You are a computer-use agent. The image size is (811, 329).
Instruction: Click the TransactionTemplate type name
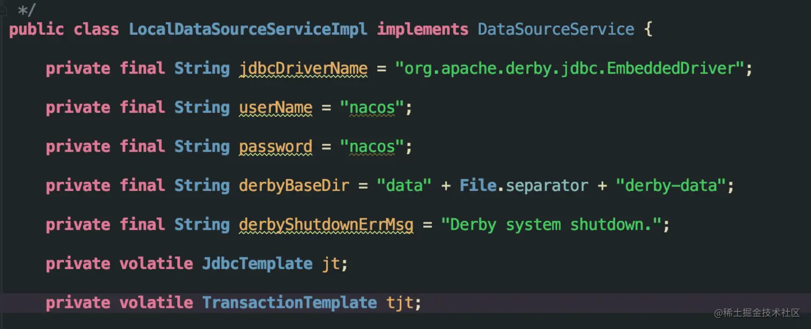point(290,303)
